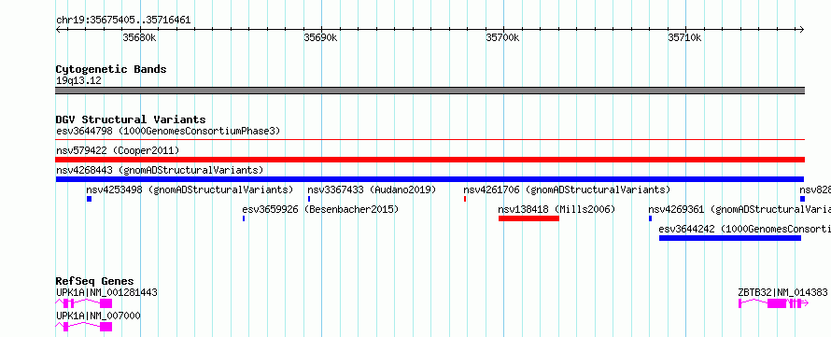The height and width of the screenshot is (337, 831).
Task: Click the right arrow of coordinate ruler
Action: (x=801, y=30)
